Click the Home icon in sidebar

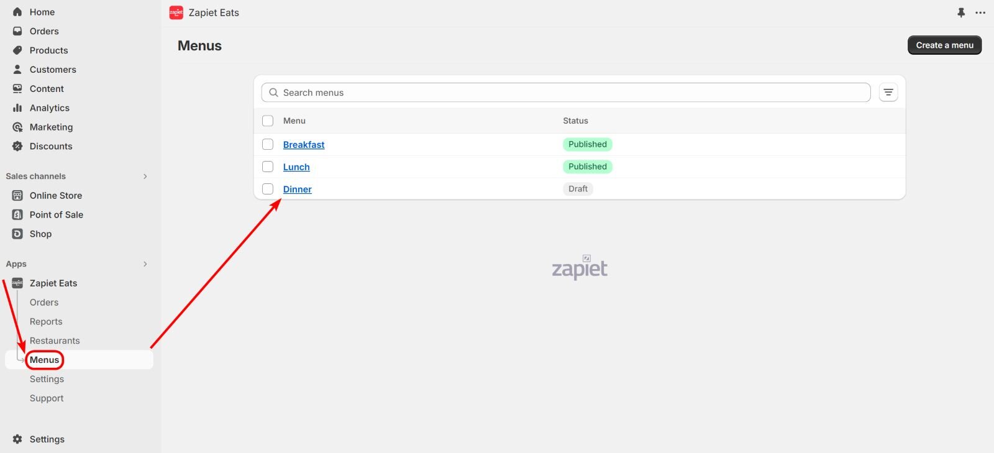17,12
